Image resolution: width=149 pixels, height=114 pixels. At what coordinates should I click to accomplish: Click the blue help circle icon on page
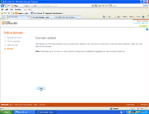coord(147,29)
